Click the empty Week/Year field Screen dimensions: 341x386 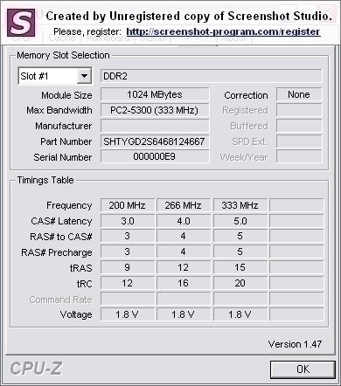(x=299, y=157)
